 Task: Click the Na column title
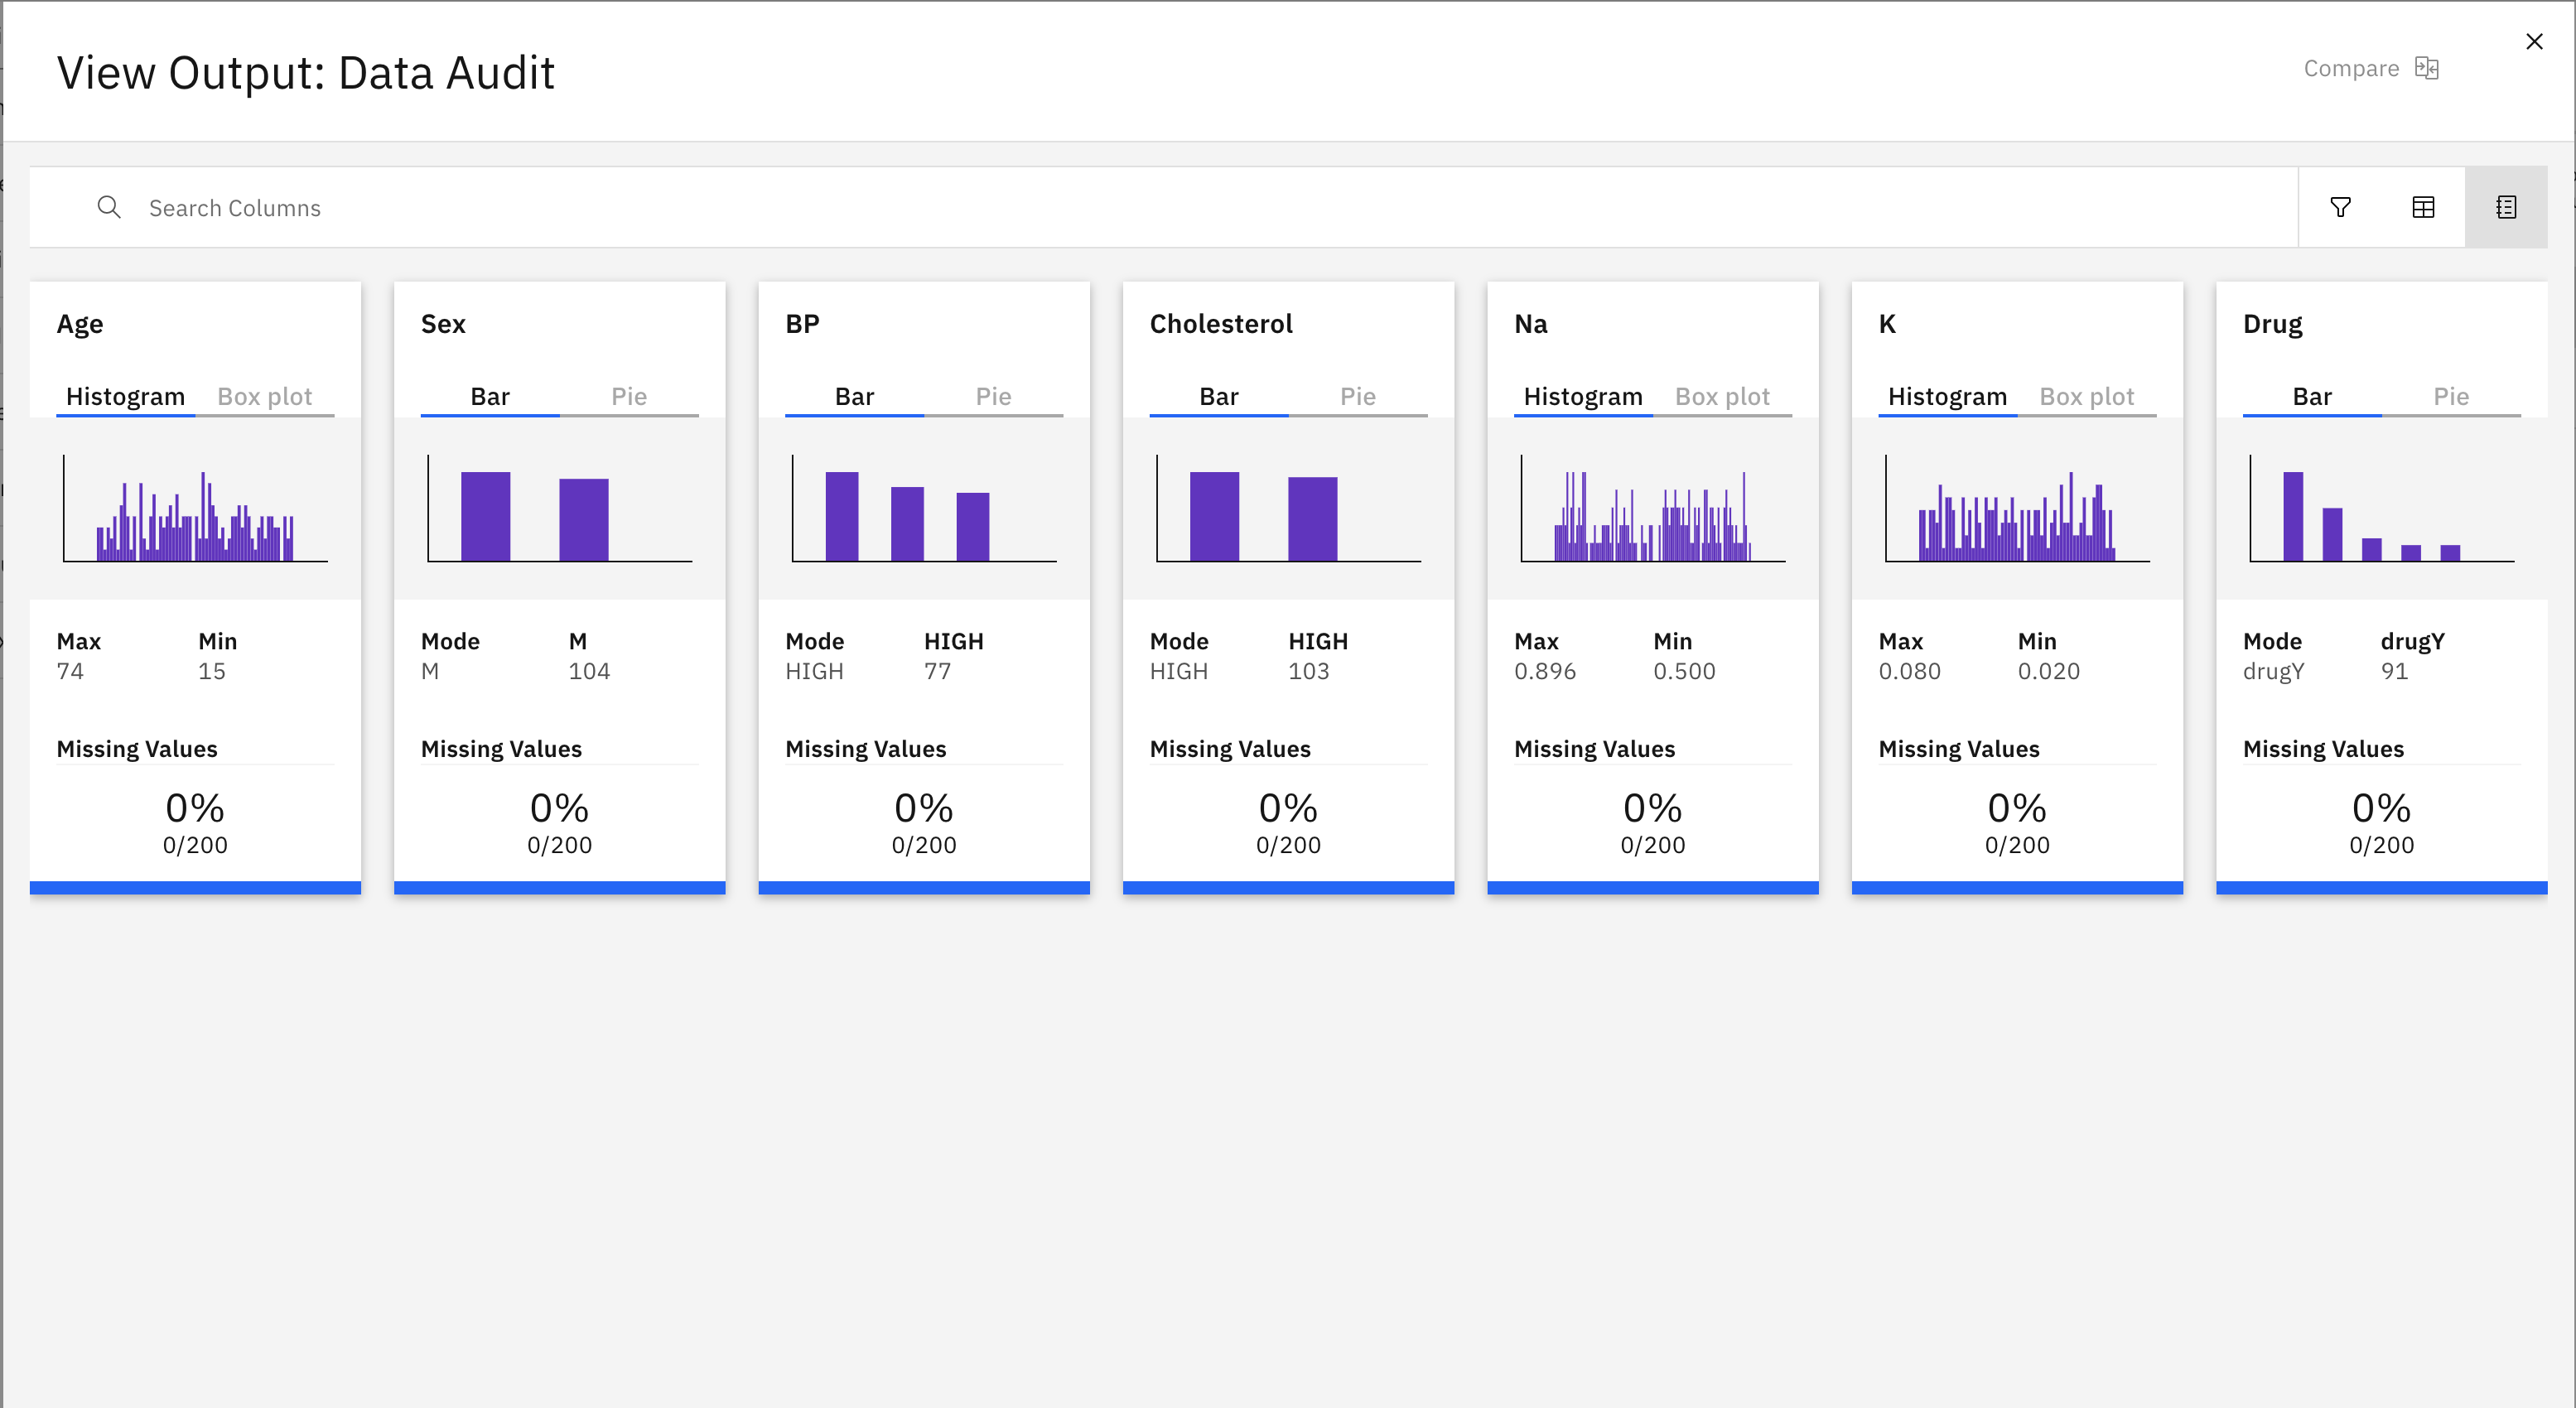(1531, 324)
